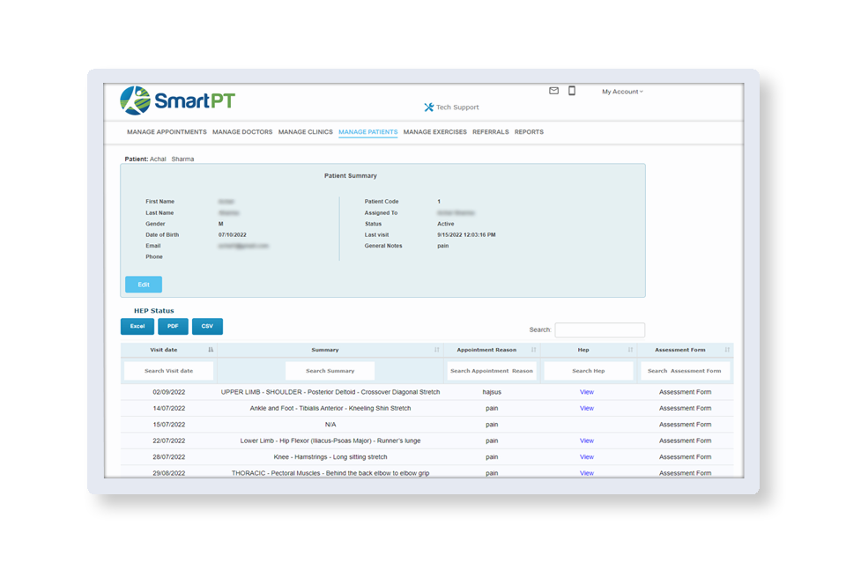Viewport: 846px width, 563px height.
Task: Click the SmartPT logo
Action: pyautogui.click(x=177, y=100)
